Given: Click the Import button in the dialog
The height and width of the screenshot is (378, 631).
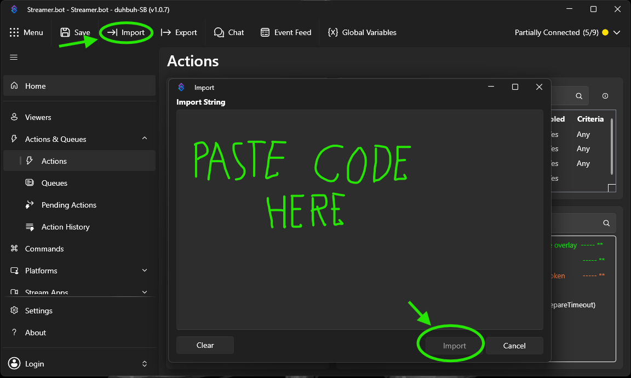Looking at the screenshot, I should [454, 346].
